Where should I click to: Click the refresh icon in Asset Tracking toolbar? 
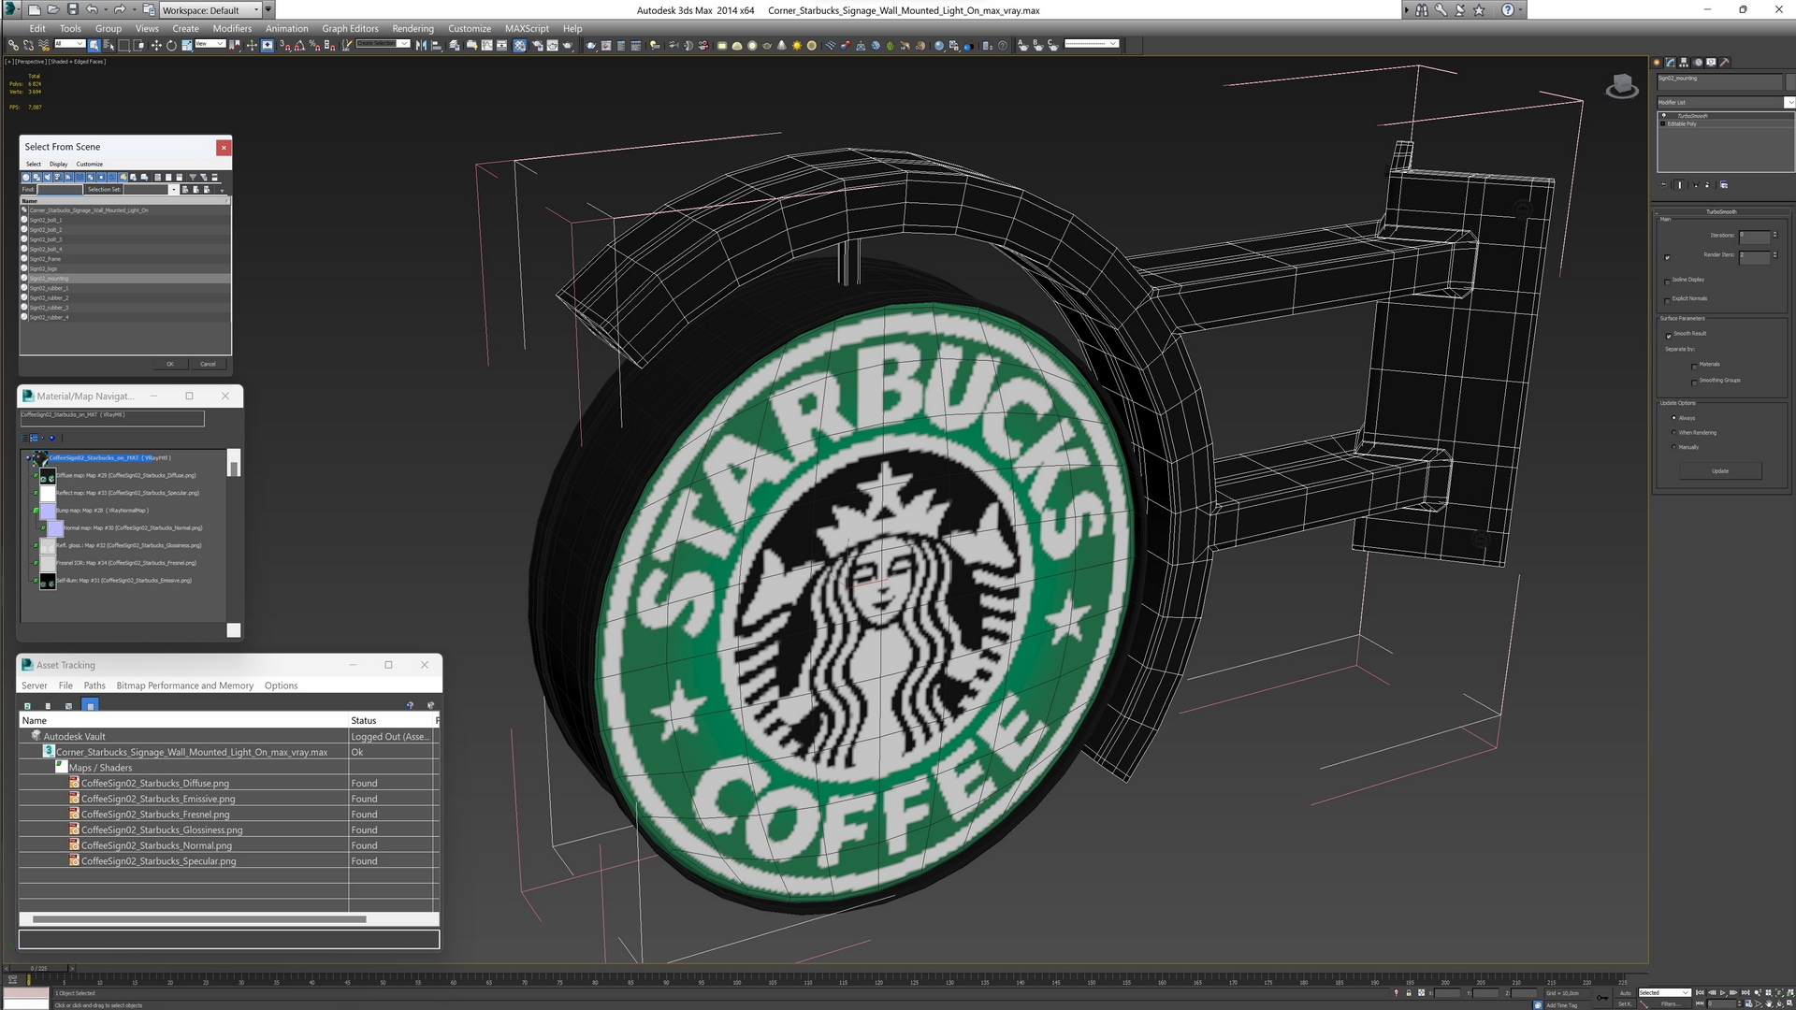tap(27, 706)
